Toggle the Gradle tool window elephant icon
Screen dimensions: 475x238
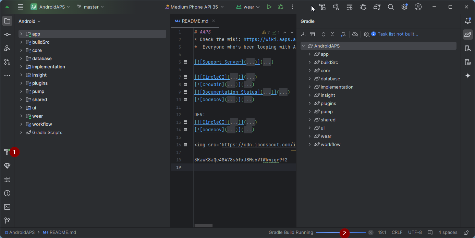click(x=468, y=35)
